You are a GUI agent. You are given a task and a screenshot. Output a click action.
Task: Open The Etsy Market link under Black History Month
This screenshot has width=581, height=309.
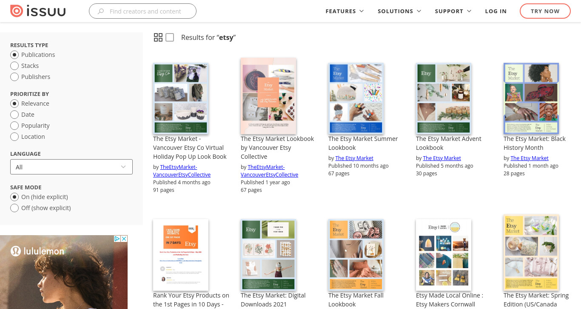coord(530,158)
